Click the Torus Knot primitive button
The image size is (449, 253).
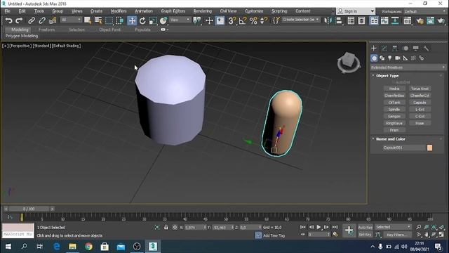pos(420,89)
